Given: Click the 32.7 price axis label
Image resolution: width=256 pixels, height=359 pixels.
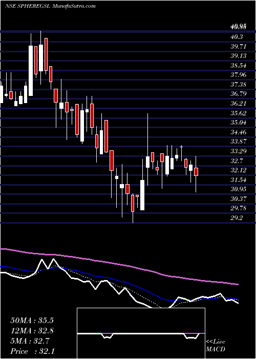Looking at the screenshot, I should click(237, 161).
